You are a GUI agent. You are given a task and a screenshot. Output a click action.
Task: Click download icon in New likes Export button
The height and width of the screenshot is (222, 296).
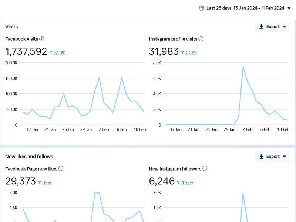pos(262,157)
